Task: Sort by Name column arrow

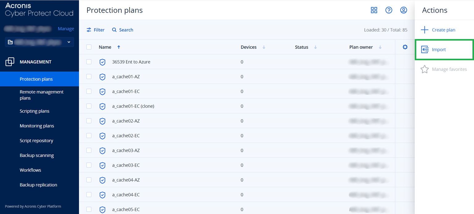Action: pyautogui.click(x=119, y=47)
